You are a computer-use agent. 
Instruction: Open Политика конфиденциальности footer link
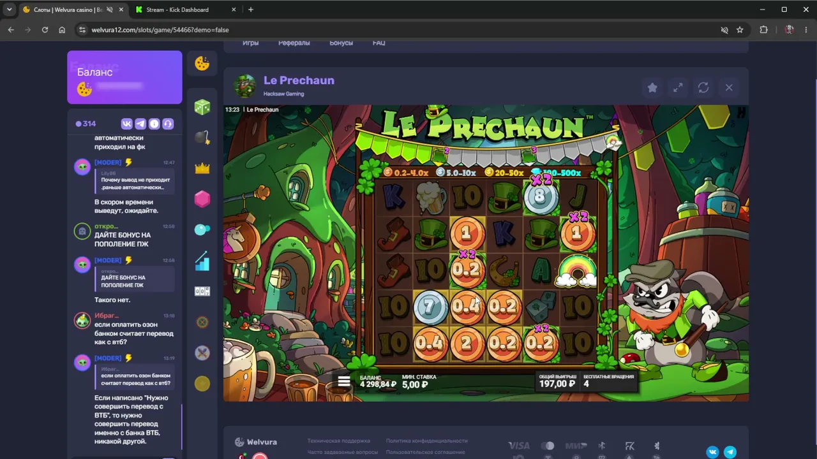tap(426, 441)
